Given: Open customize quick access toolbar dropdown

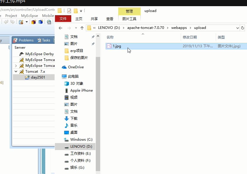Looking at the screenshot, I should (x=81, y=11).
